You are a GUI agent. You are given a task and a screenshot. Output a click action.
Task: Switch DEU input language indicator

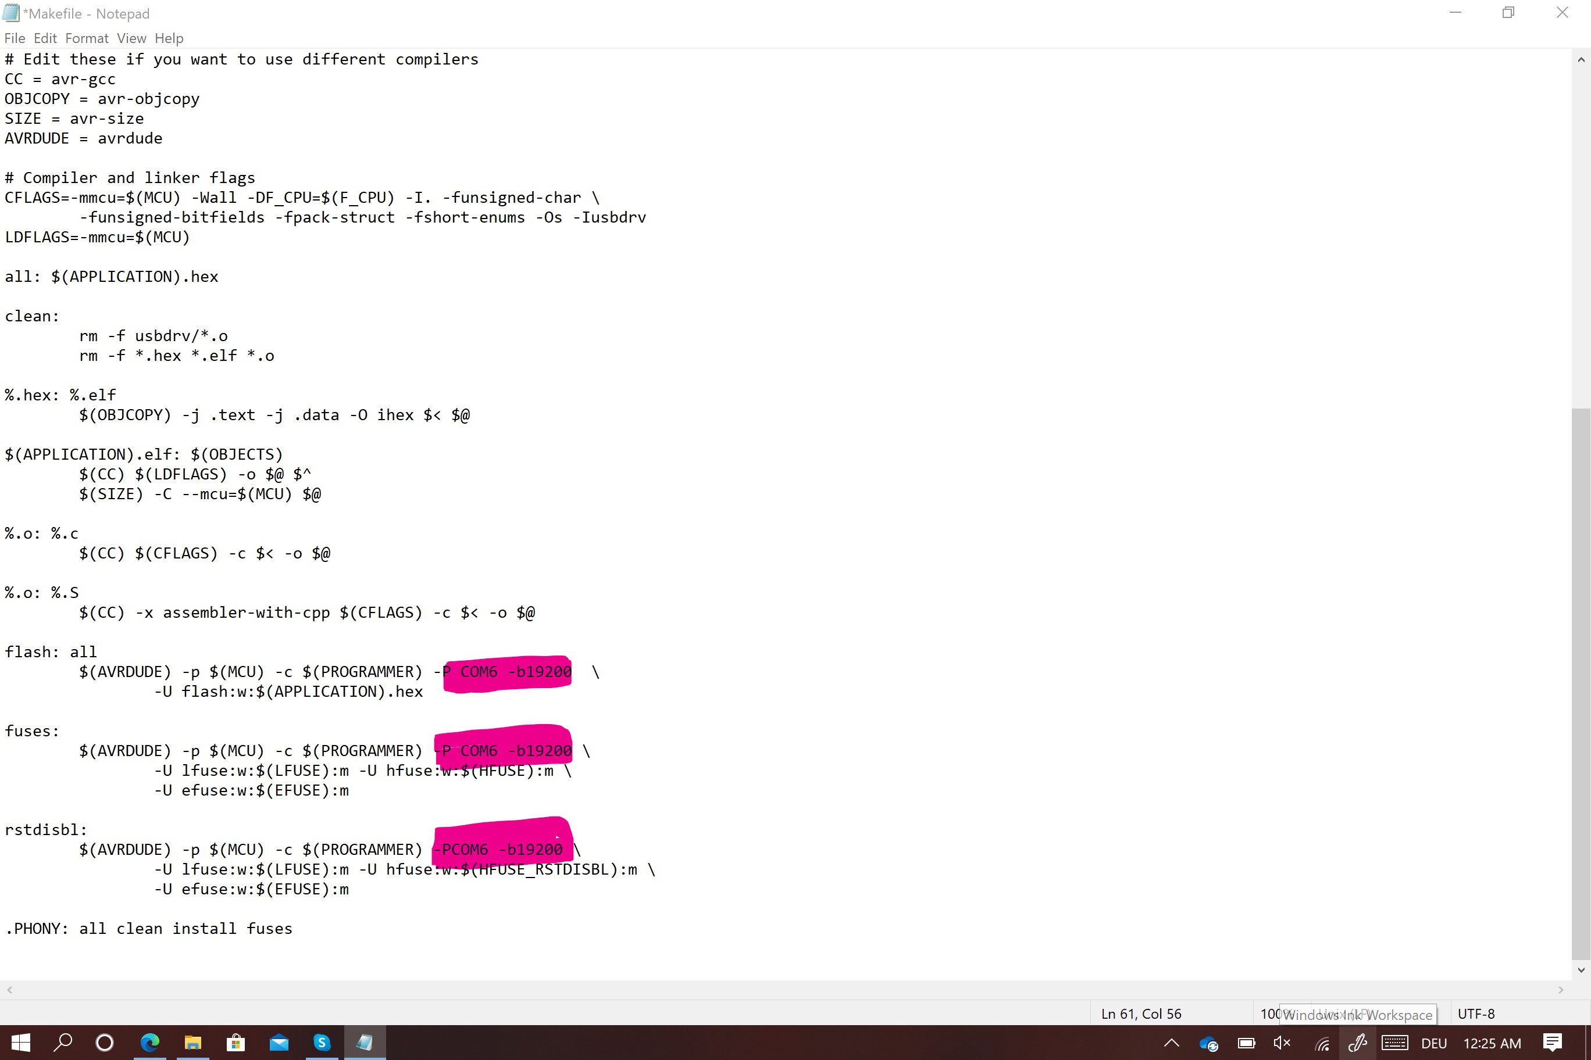click(1433, 1043)
